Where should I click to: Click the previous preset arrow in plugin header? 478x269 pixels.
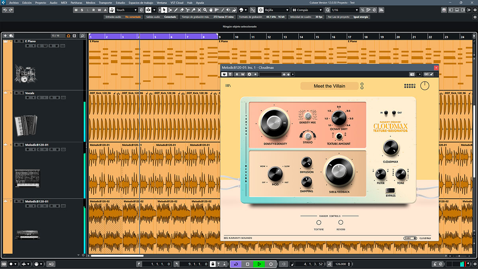(x=284, y=74)
